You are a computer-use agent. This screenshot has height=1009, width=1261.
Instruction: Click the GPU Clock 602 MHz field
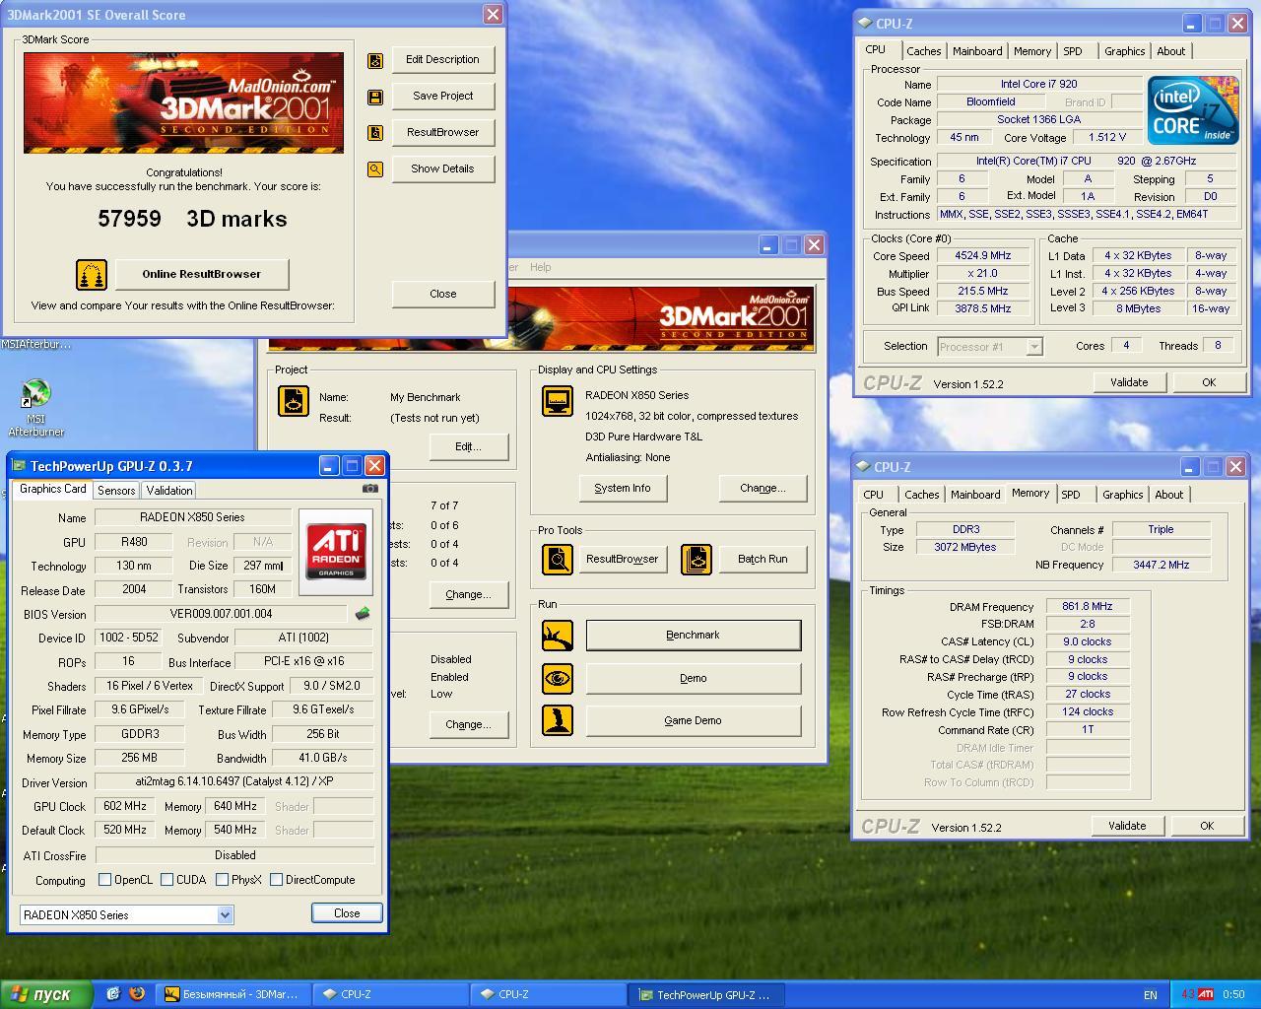[125, 806]
